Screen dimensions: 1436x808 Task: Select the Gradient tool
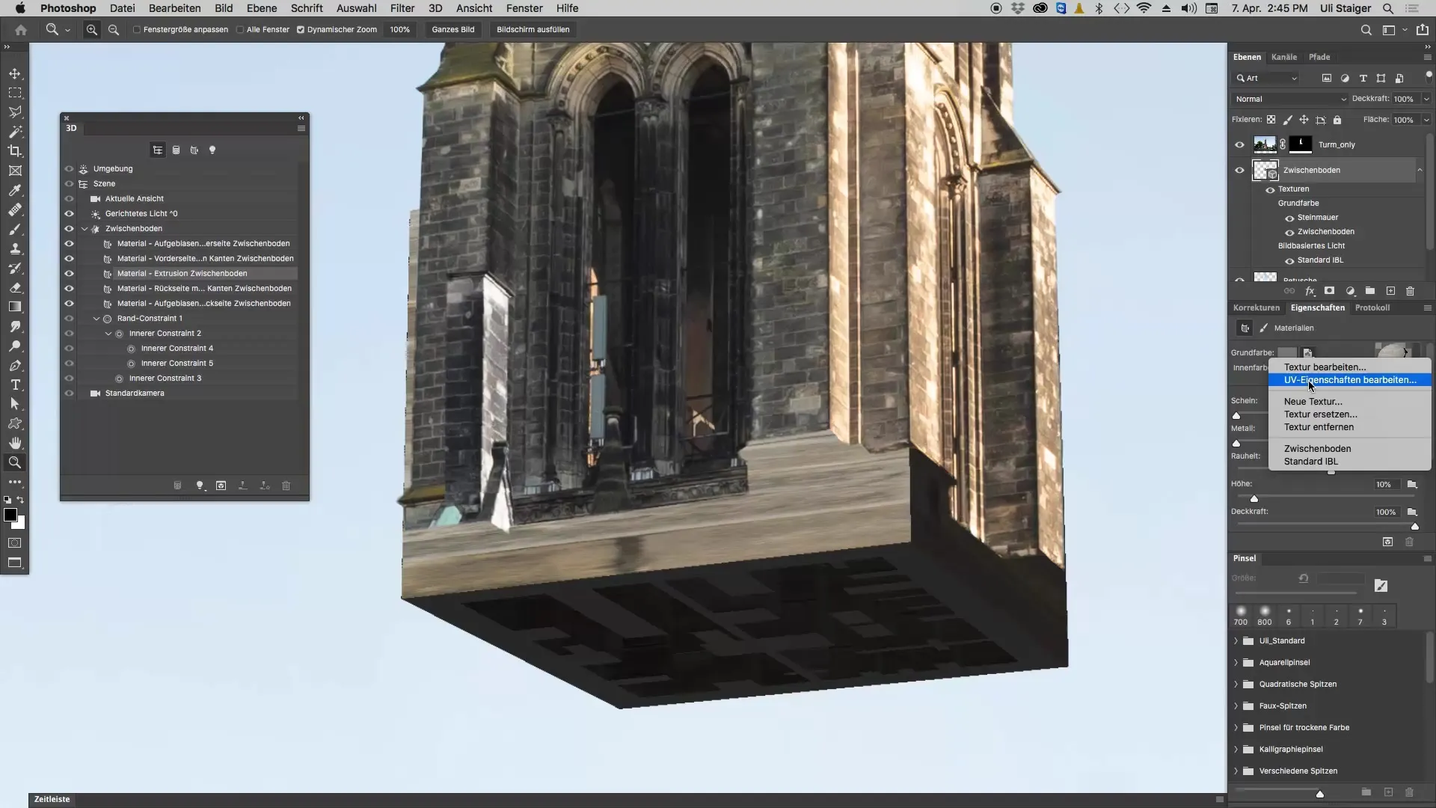(15, 307)
